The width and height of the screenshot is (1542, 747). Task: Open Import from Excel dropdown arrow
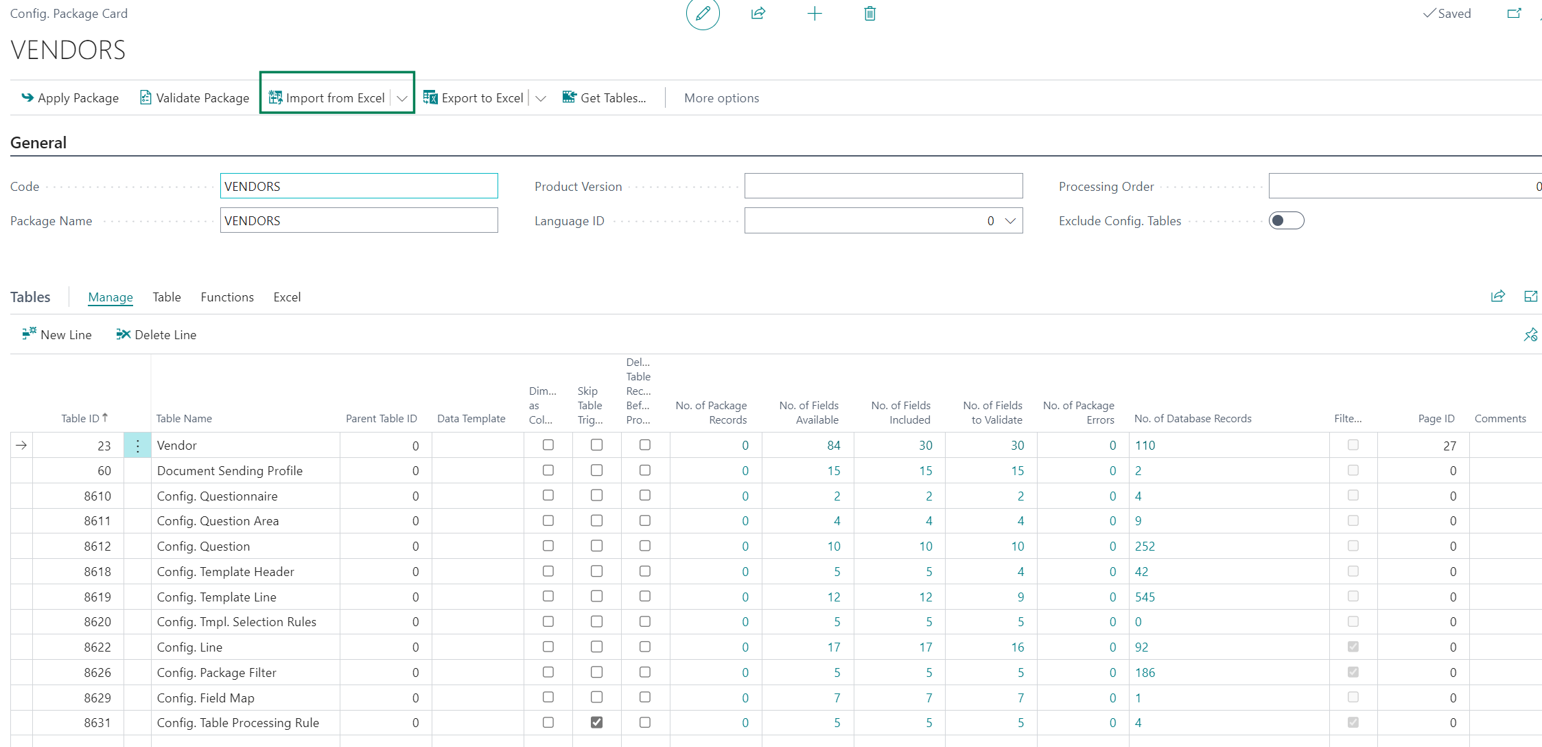[x=402, y=98]
